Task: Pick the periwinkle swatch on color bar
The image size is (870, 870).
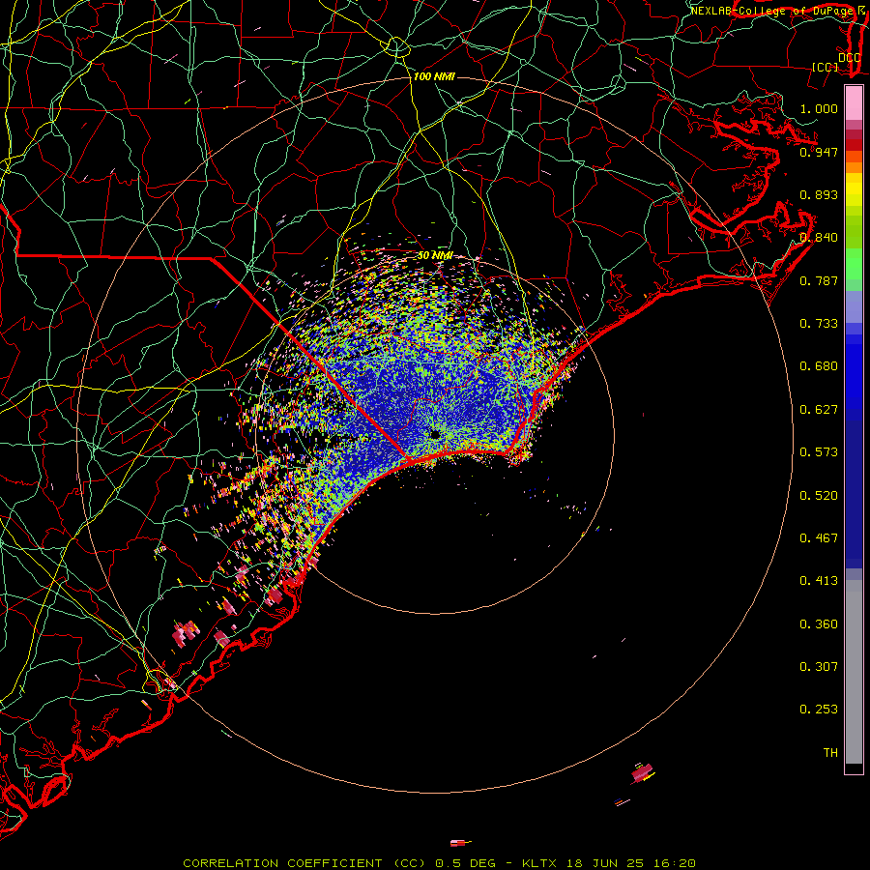Action: pos(854,306)
